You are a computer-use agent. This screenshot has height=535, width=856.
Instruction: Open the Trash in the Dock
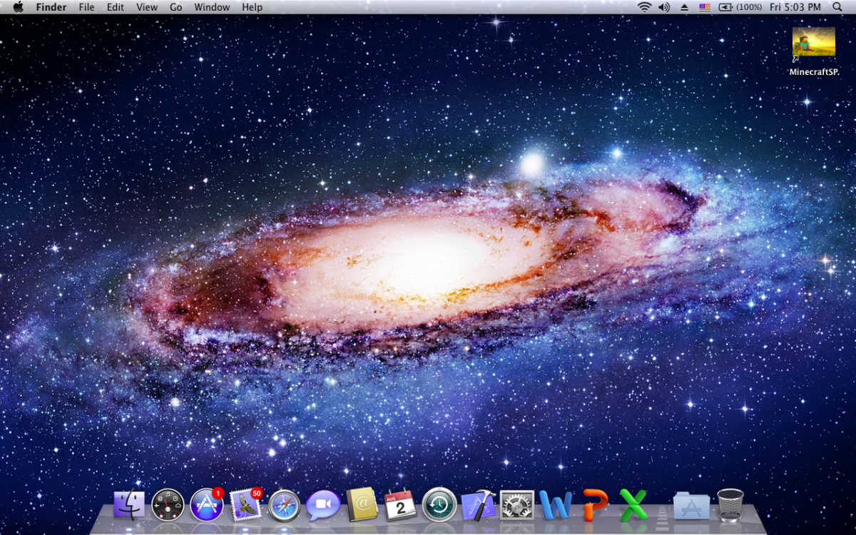[x=730, y=505]
